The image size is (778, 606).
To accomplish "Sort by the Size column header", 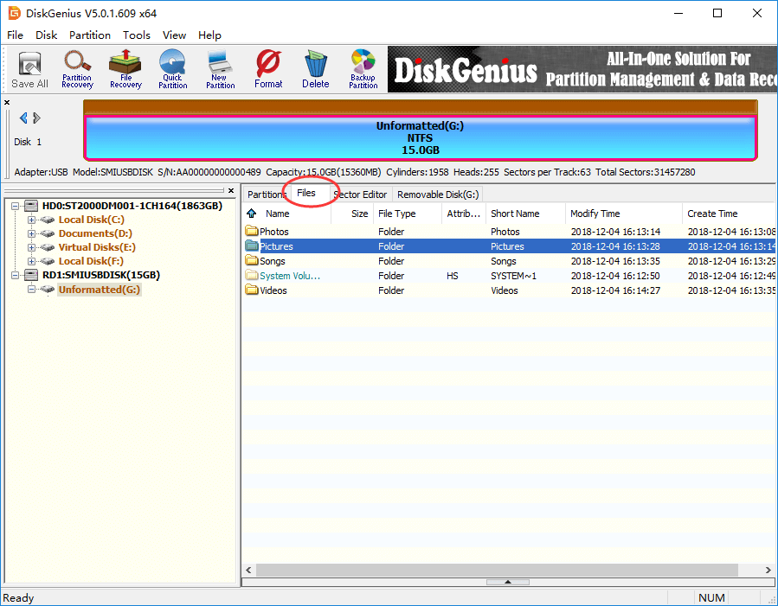I will click(351, 214).
